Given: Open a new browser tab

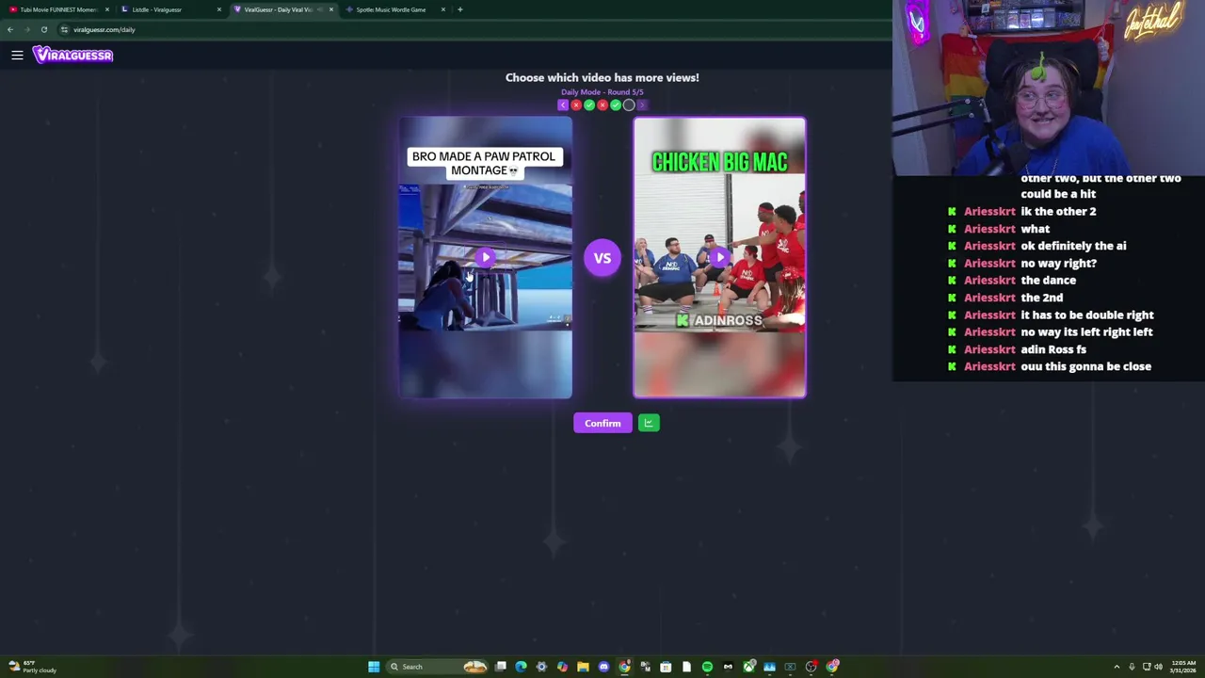Looking at the screenshot, I should 459,9.
